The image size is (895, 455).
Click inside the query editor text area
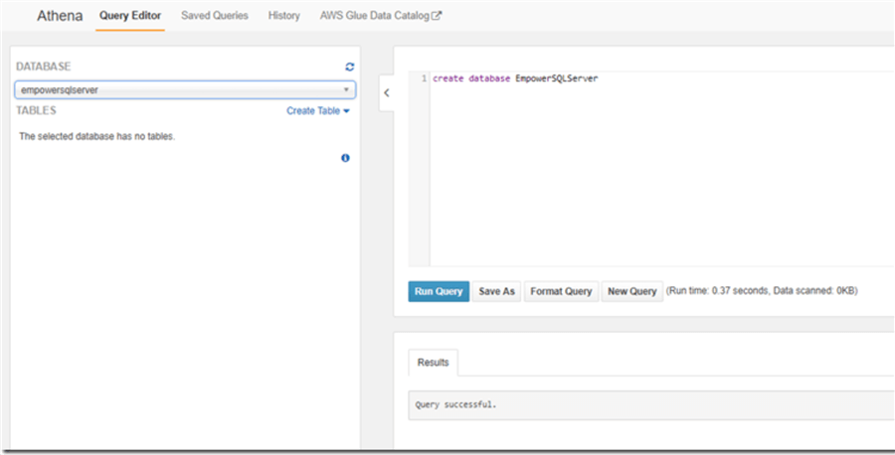tap(656, 179)
